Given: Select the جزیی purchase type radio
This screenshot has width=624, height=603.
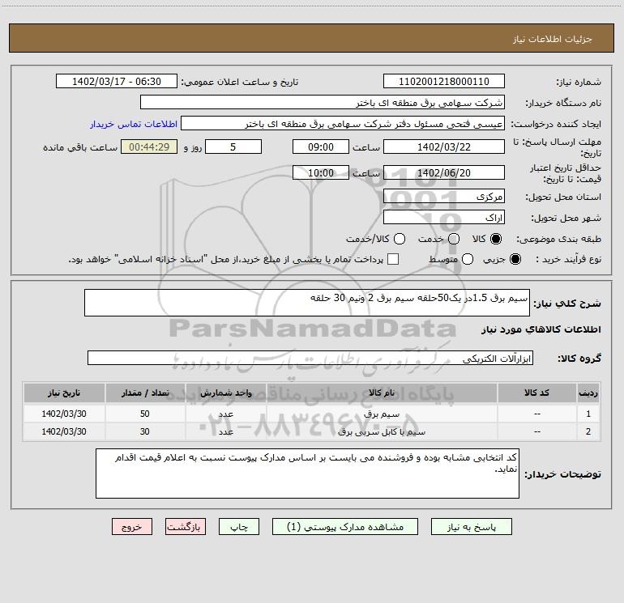Looking at the screenshot, I should click(515, 259).
